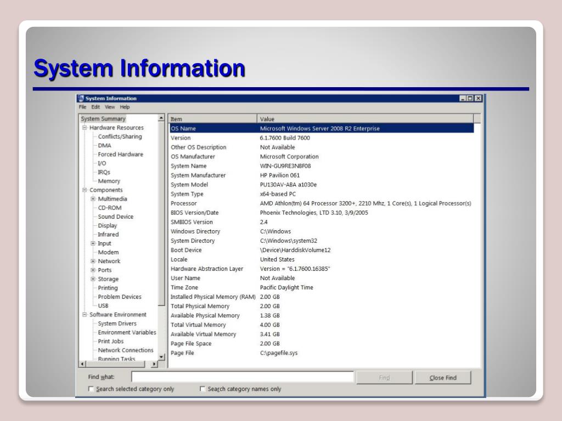Select Display under Components
Viewport: 562px width, 421px height.
coord(108,225)
